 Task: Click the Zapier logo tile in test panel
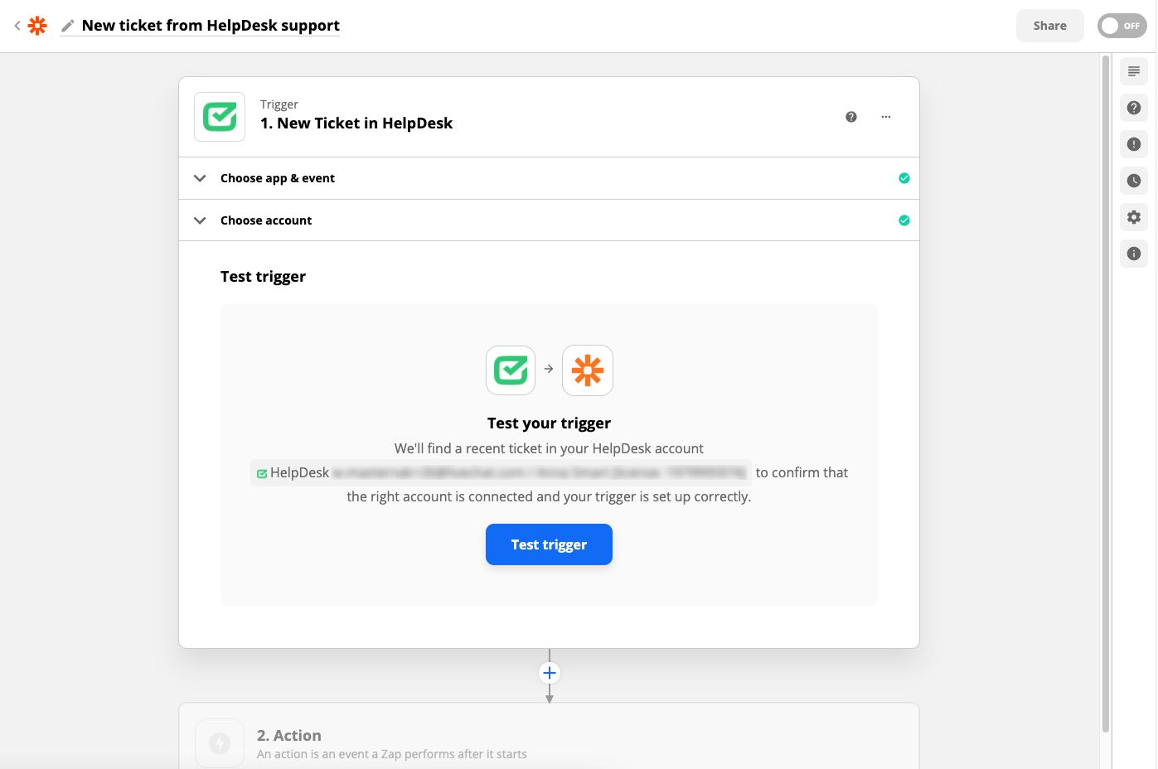588,370
